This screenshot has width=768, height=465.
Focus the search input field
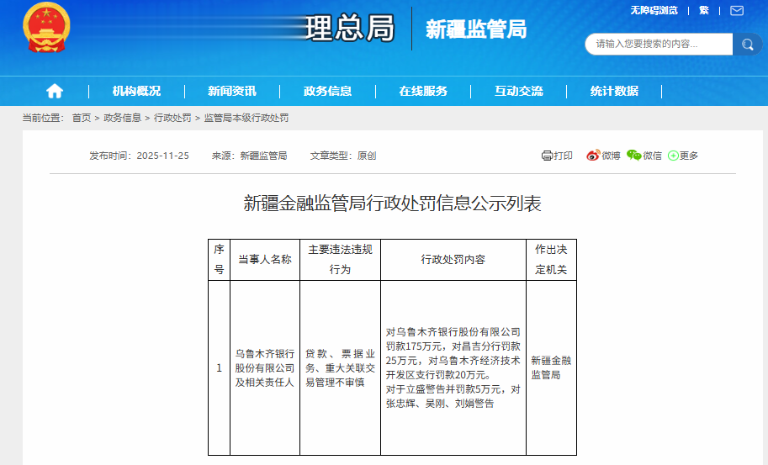pos(659,45)
